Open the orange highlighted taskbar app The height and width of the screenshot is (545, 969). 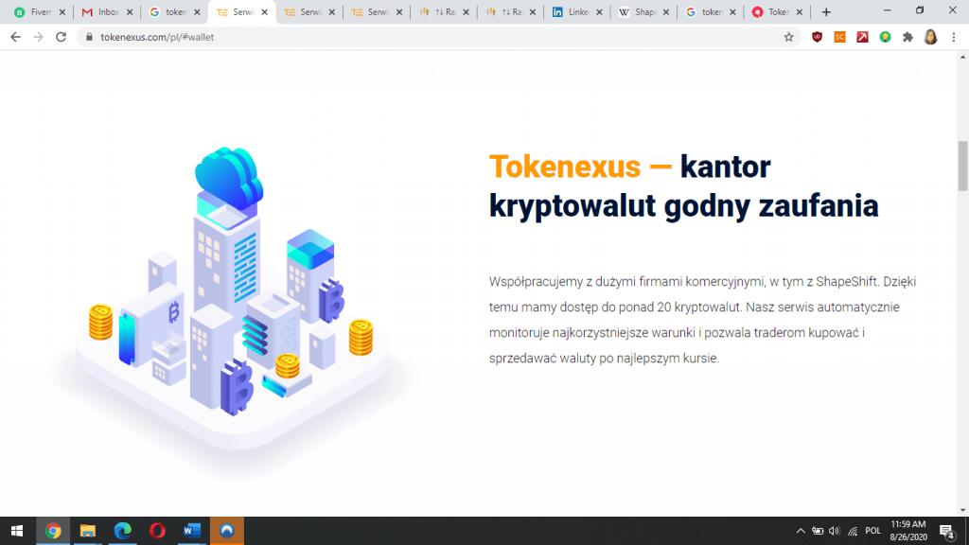[x=227, y=531]
